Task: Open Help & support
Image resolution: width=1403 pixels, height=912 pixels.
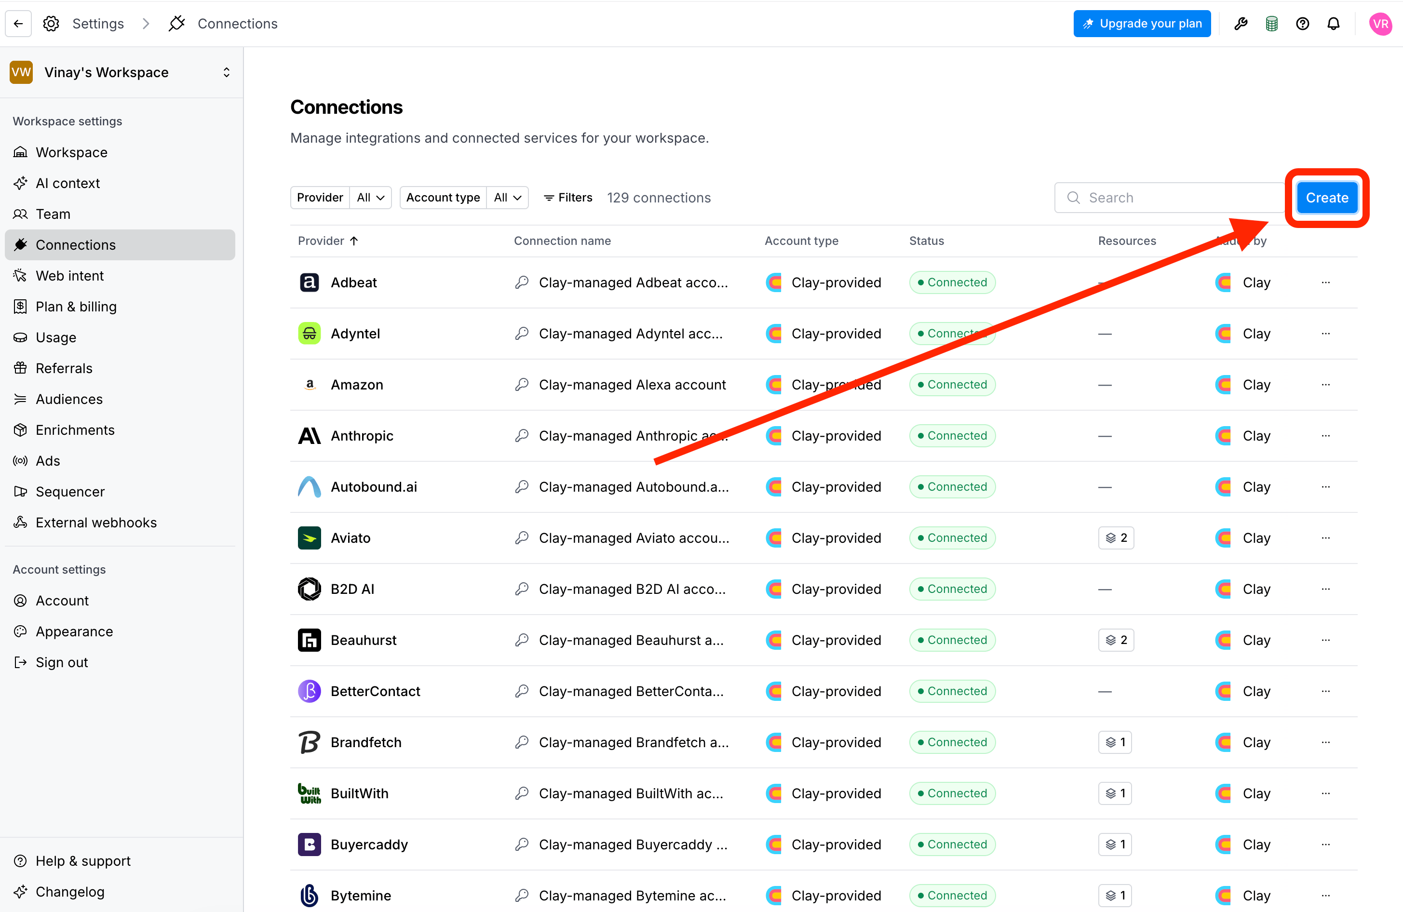Action: [120, 861]
